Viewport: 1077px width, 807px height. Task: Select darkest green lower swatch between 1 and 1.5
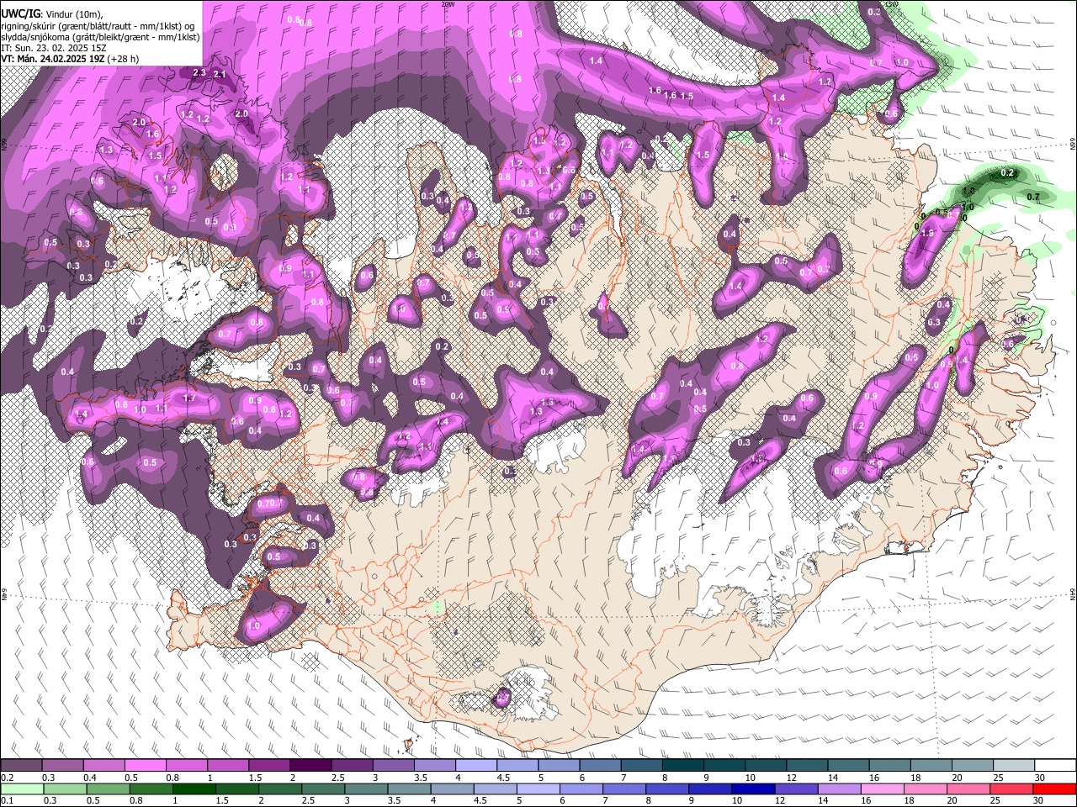point(194,789)
